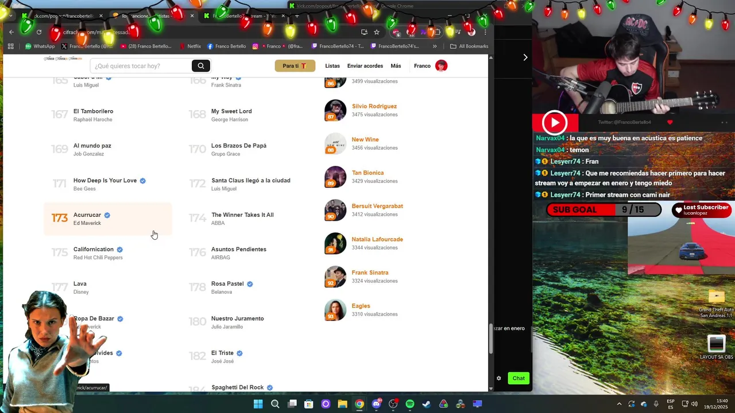Open the Franco Bertello Facebook bookmark
The width and height of the screenshot is (735, 413).
coord(226,46)
